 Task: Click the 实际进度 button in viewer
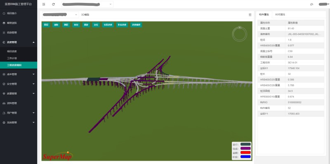(x=108, y=25)
